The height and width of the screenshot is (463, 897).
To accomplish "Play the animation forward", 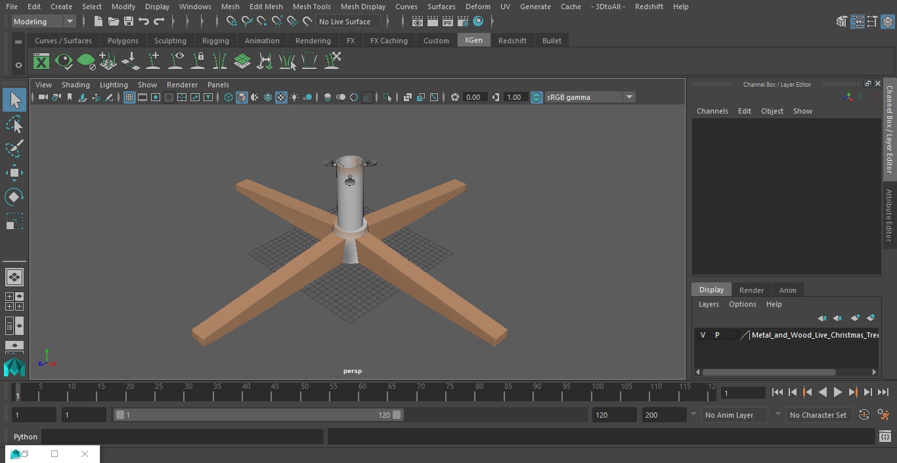I will (x=837, y=392).
